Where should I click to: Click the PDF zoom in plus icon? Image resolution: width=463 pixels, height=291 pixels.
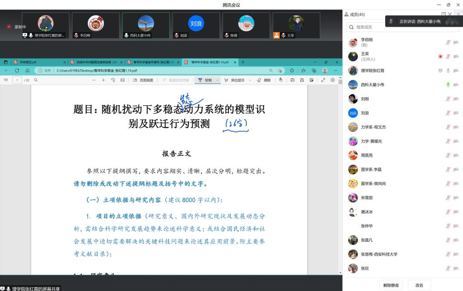click(103, 80)
